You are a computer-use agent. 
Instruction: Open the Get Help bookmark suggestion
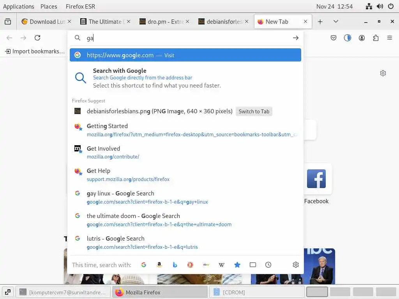tap(185, 175)
